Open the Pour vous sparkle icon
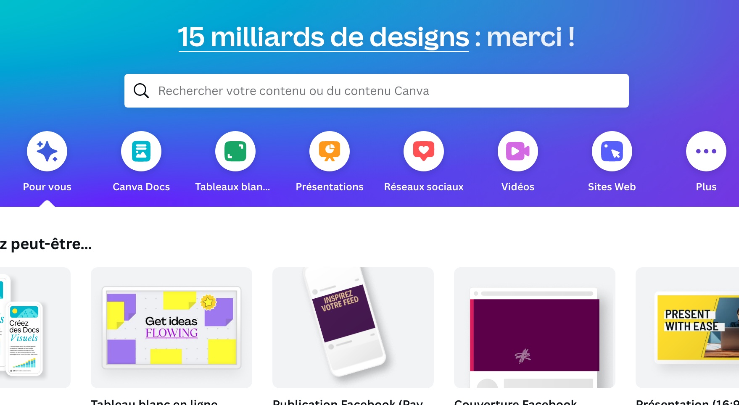Viewport: 739px width, 405px height. click(47, 151)
